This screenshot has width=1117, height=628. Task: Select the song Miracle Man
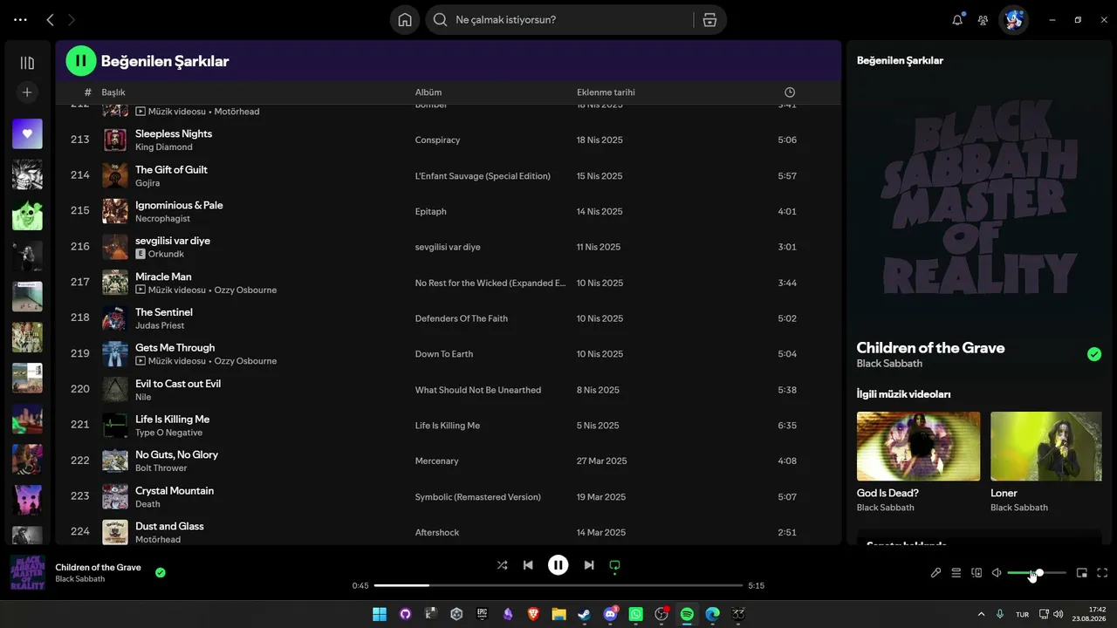pos(163,276)
